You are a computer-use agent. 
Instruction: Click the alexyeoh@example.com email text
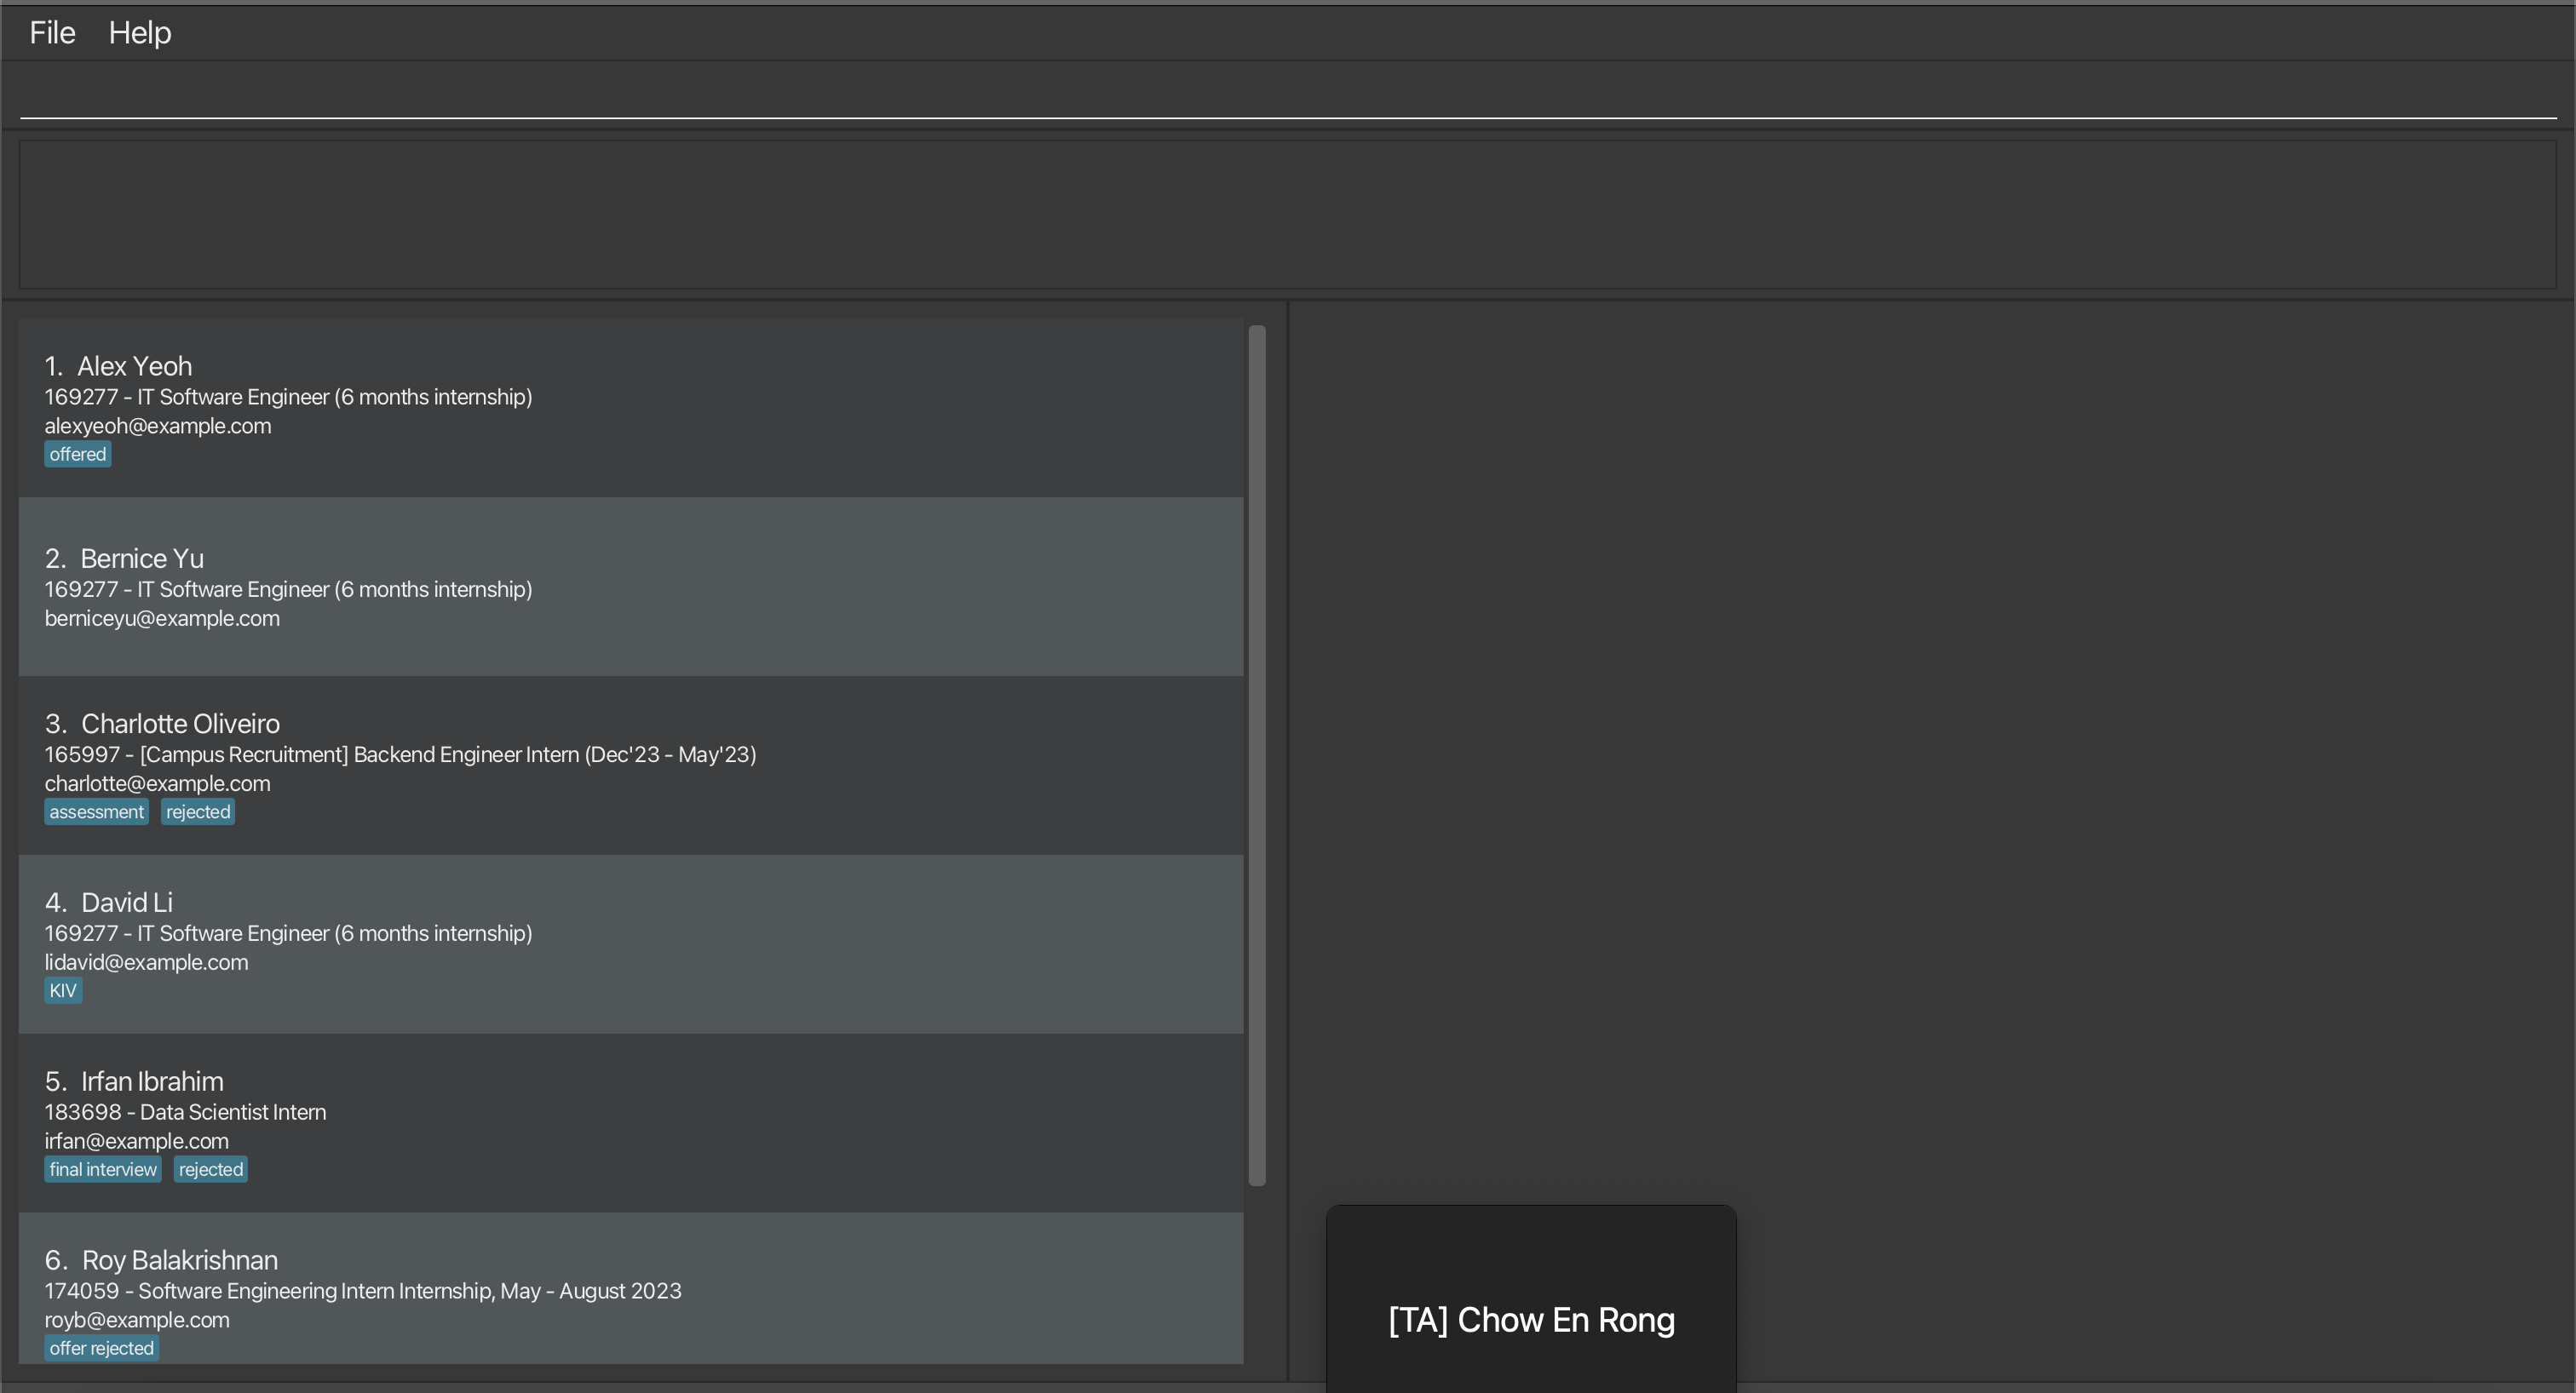[x=158, y=427]
